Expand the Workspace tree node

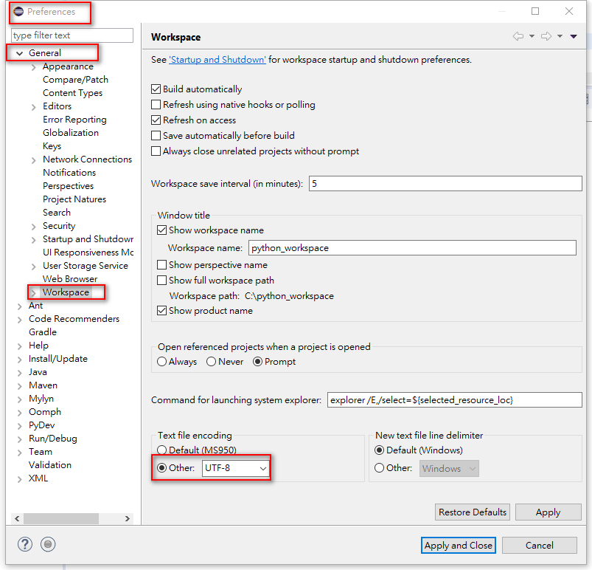[x=34, y=293]
